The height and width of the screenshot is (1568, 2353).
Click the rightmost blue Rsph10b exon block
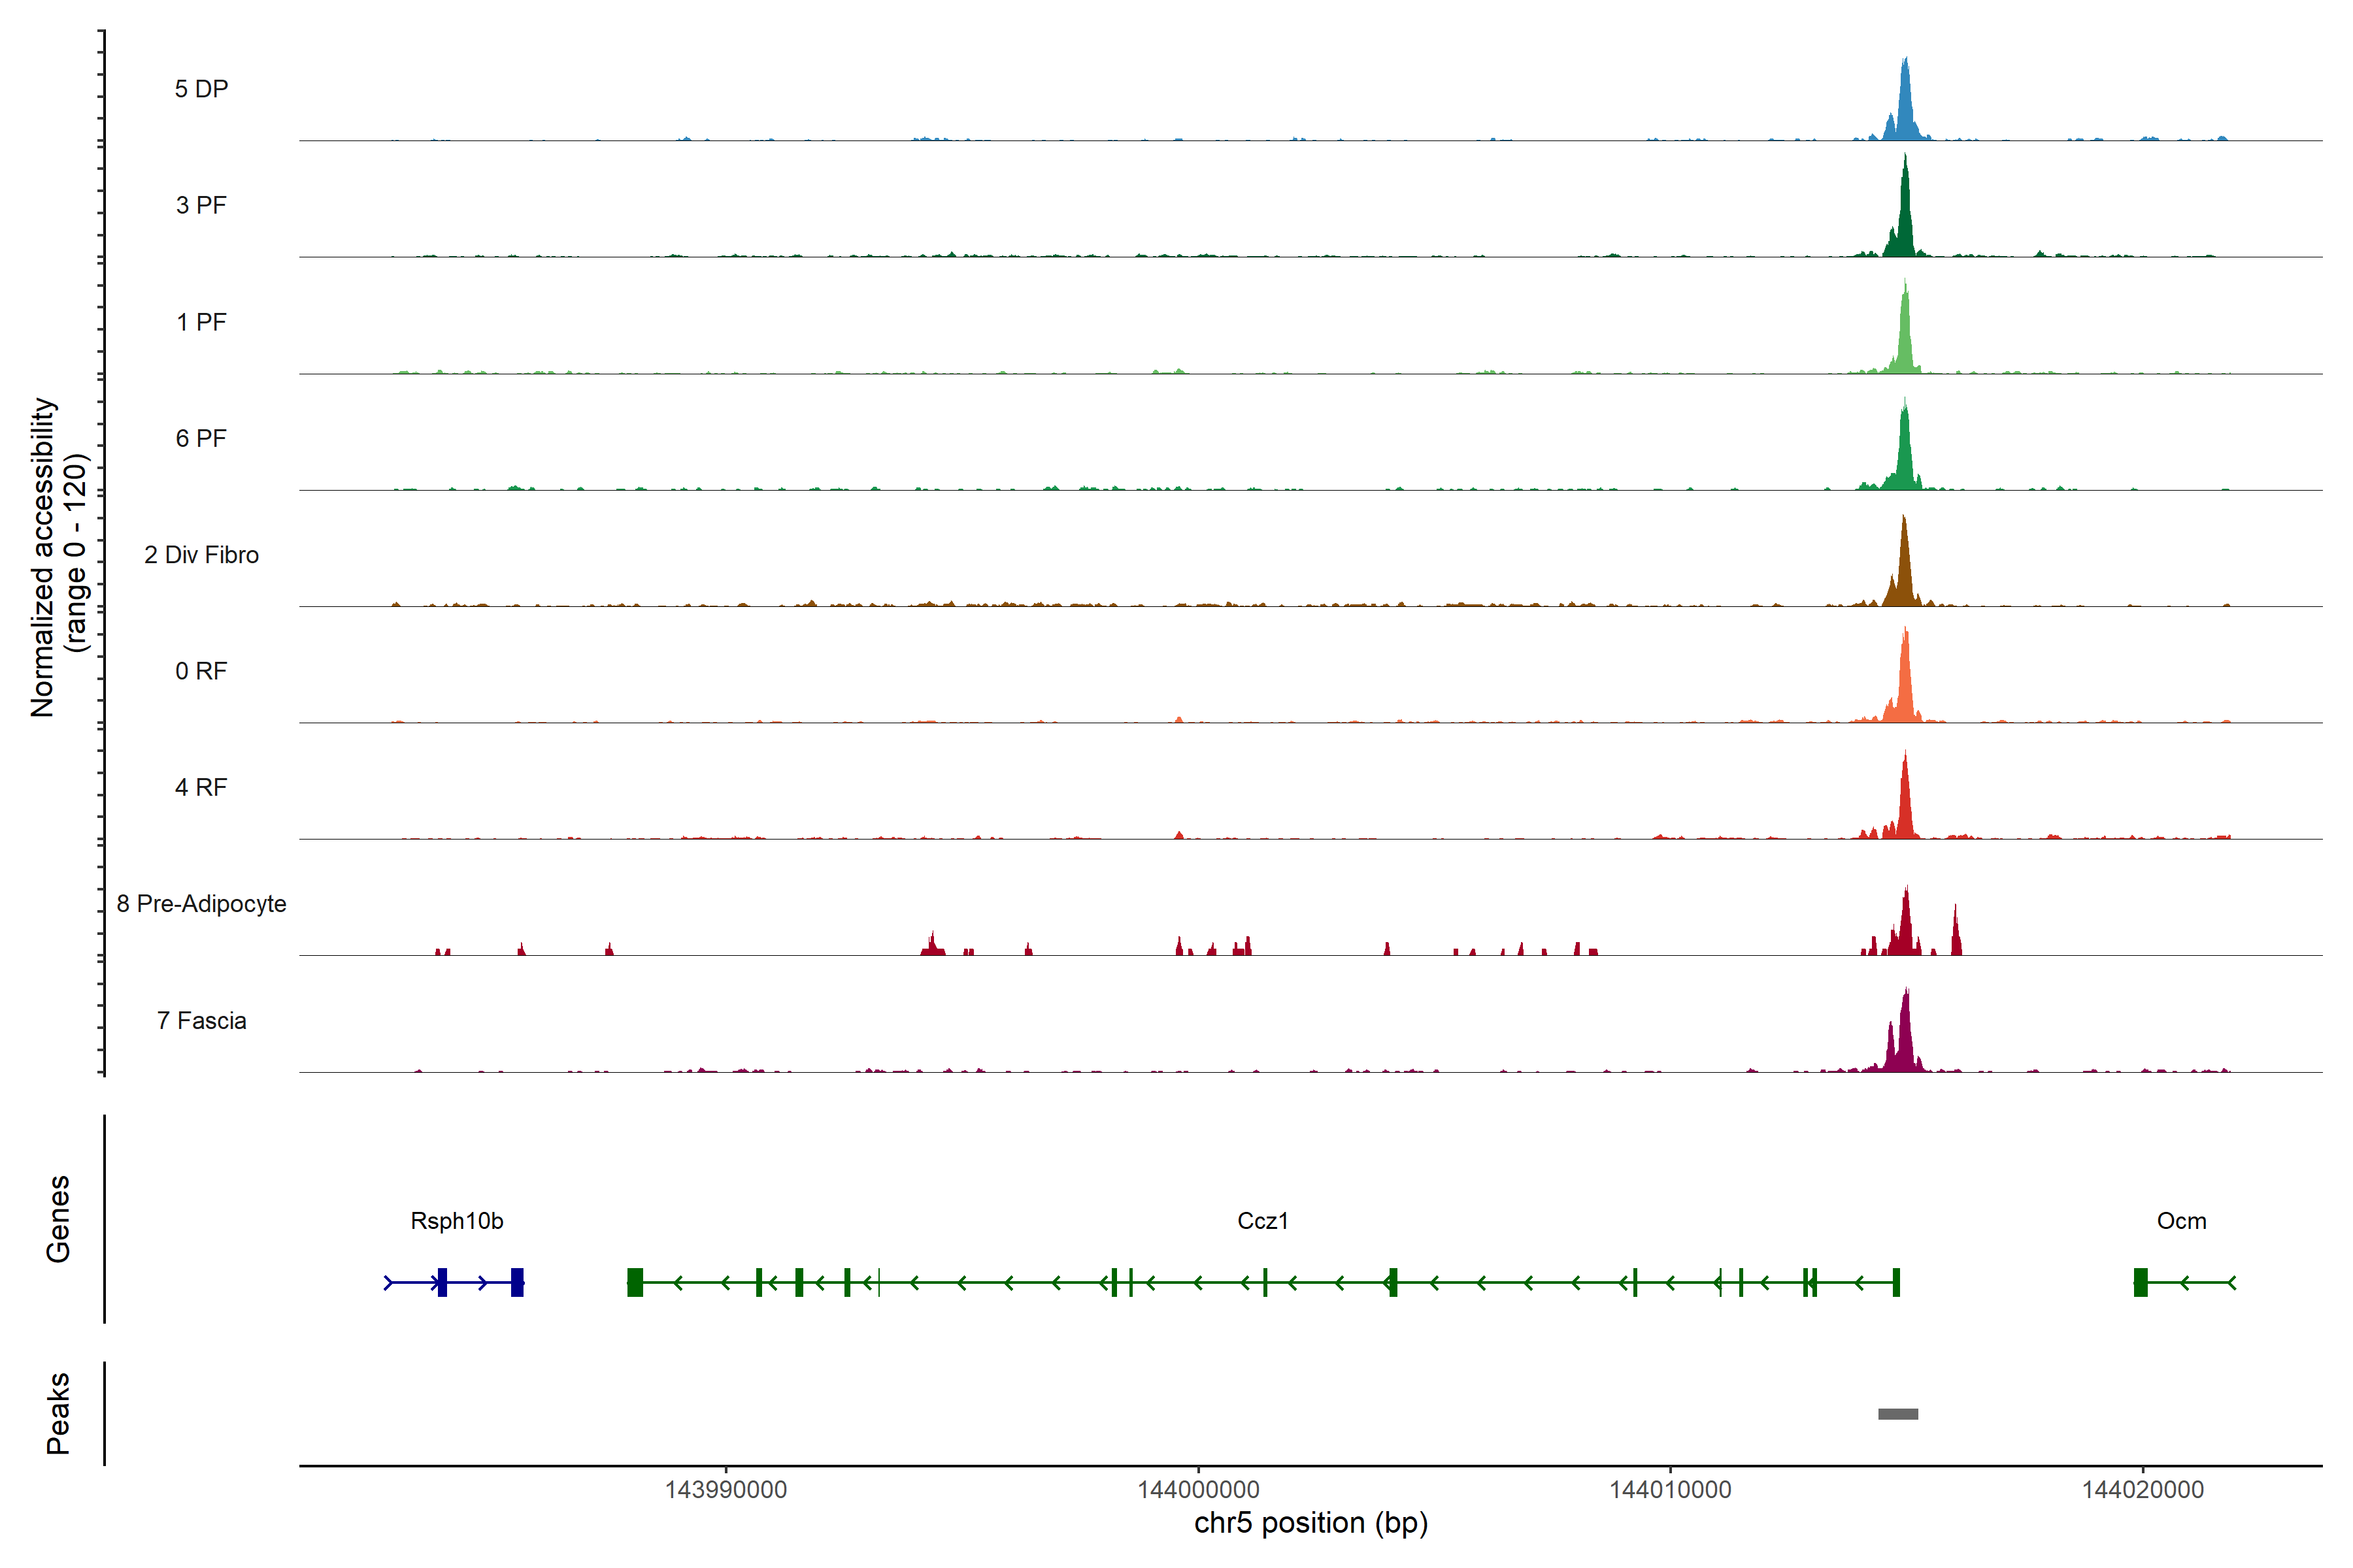point(517,1282)
